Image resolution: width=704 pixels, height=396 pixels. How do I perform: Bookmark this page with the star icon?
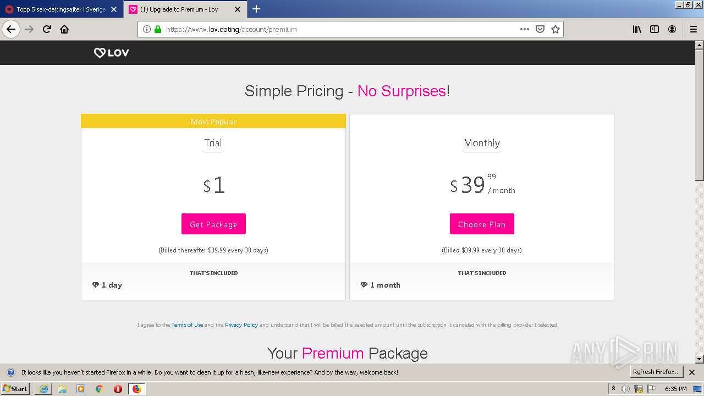pos(555,29)
